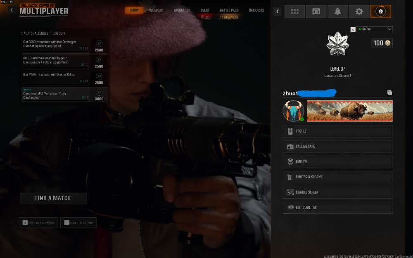Select the player rank emblem icon tab
Screen dimensions: 413x258
[x=381, y=11]
